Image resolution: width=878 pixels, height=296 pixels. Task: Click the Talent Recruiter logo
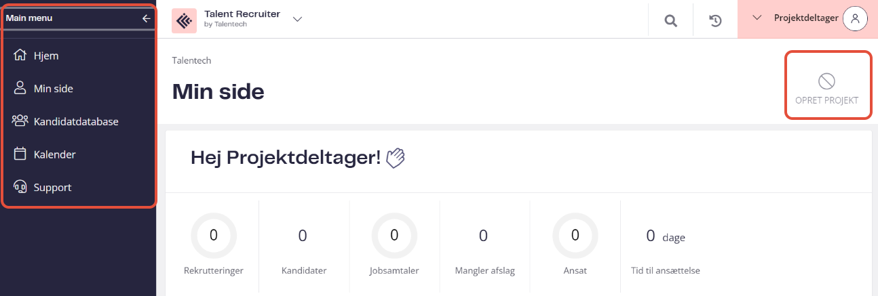click(x=184, y=20)
